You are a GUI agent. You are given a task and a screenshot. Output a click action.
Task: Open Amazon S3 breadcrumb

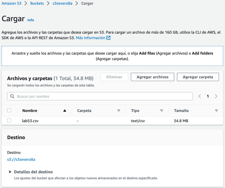[12, 3]
